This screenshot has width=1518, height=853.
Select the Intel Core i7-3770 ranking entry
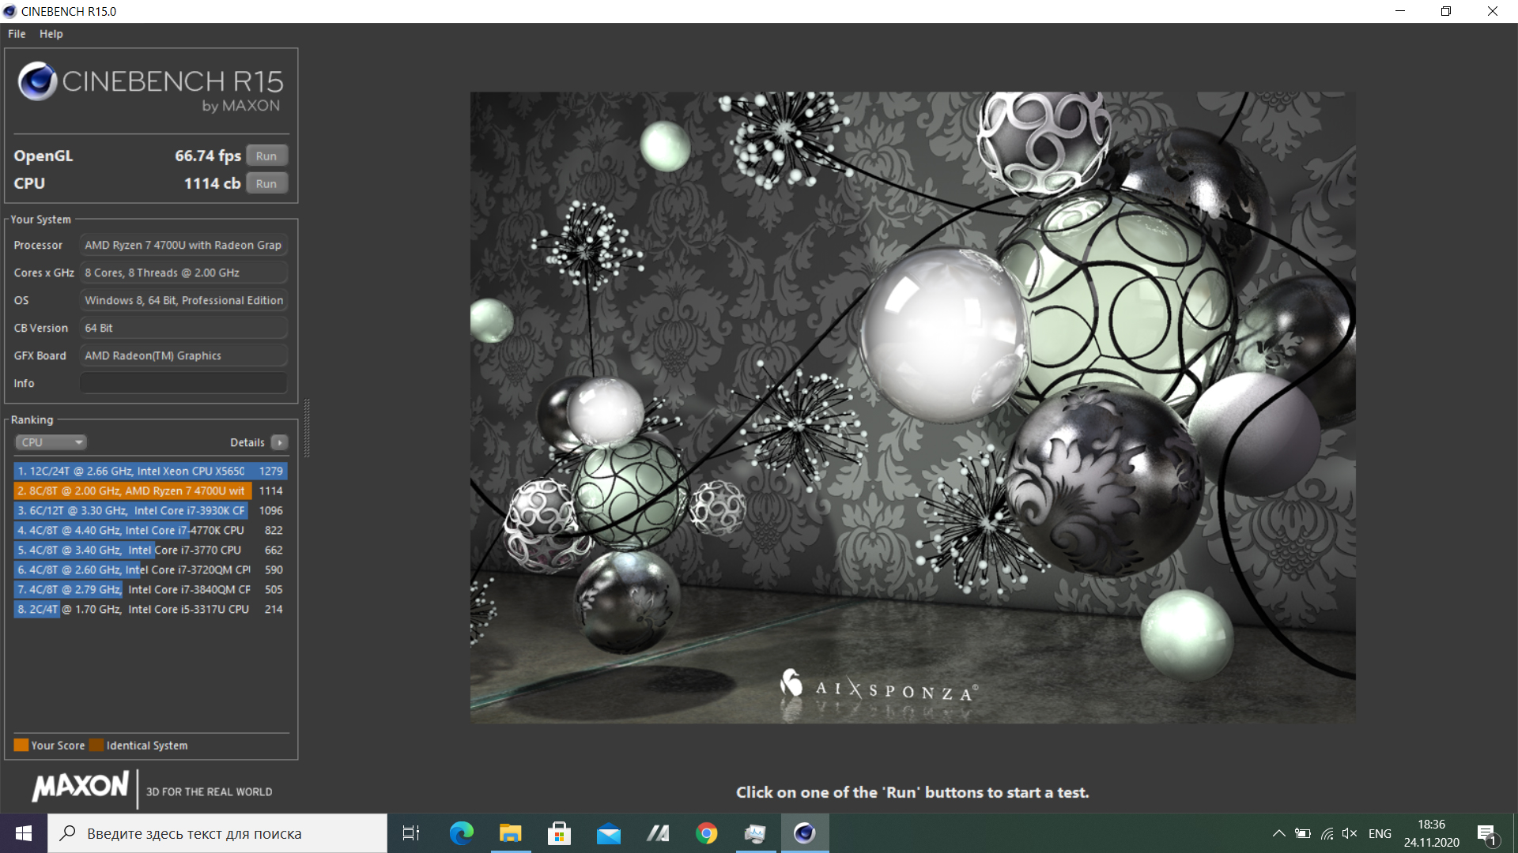click(x=150, y=550)
